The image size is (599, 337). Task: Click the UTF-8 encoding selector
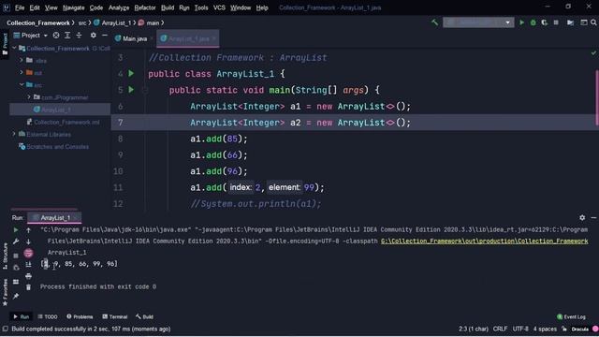point(520,329)
